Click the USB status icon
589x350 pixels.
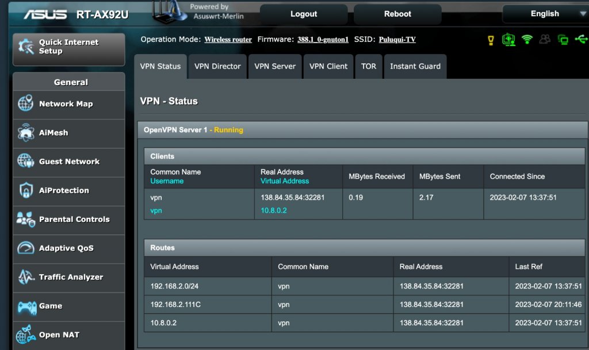click(x=581, y=40)
